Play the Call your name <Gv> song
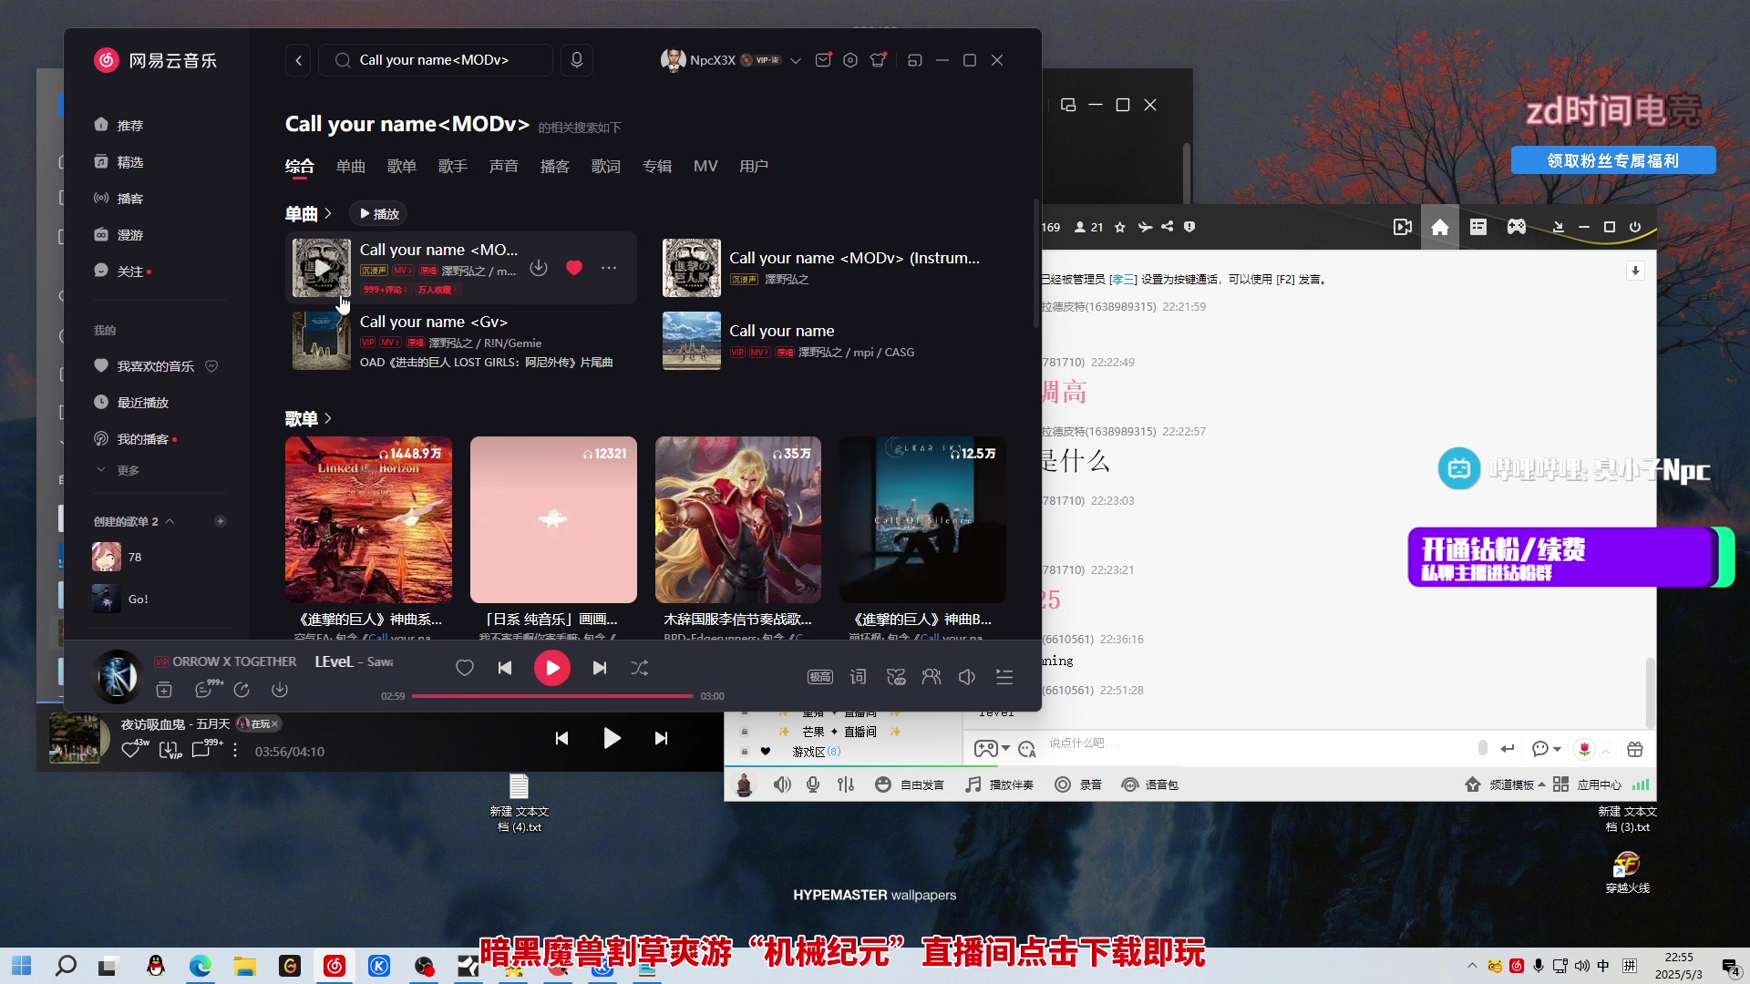Viewport: 1750px width, 984px height. (x=321, y=340)
